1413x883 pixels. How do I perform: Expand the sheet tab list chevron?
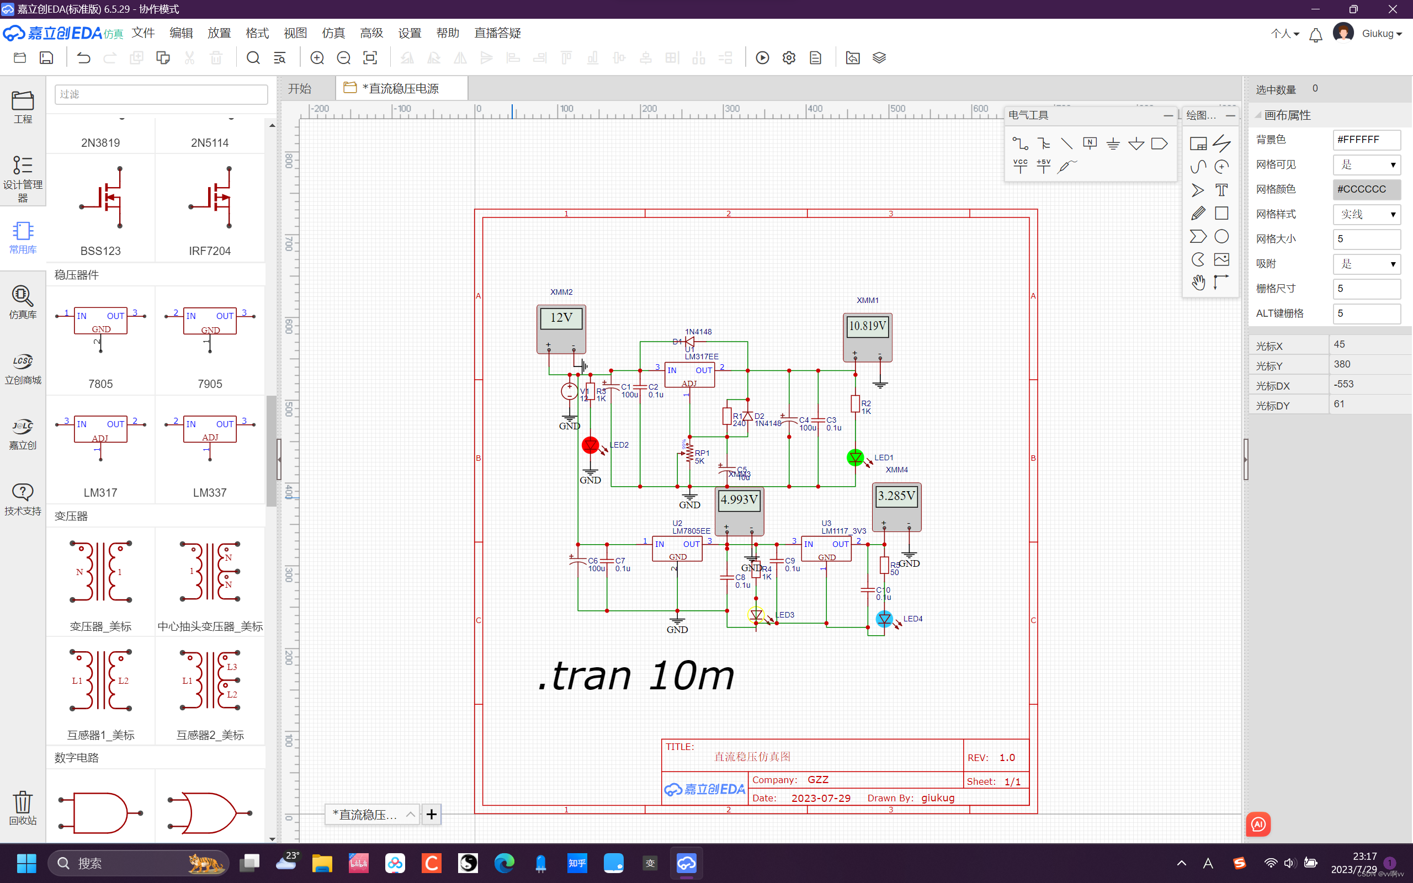[x=411, y=814]
